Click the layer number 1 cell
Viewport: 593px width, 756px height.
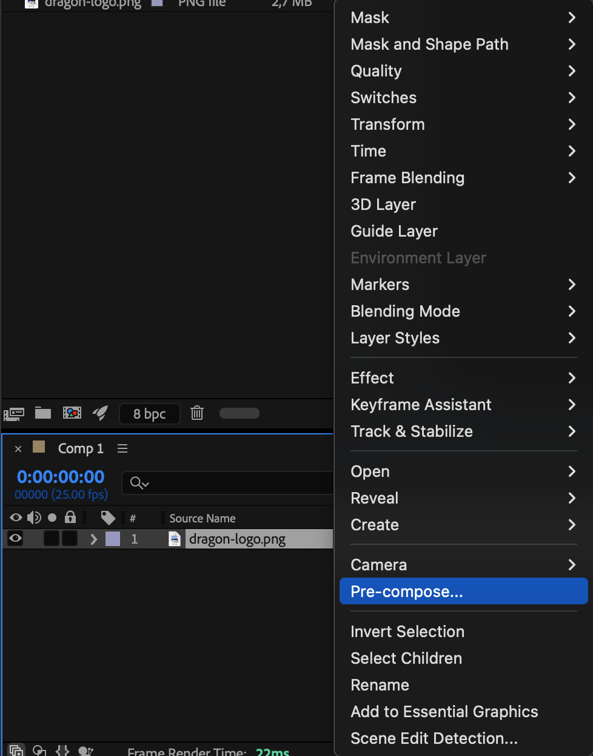(x=135, y=539)
